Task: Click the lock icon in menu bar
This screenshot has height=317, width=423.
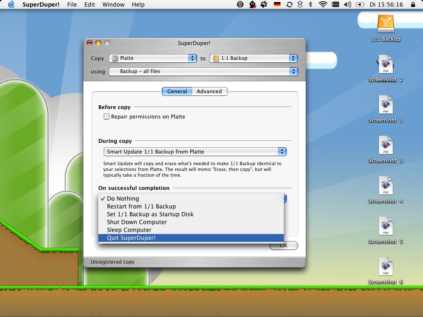Action: (x=413, y=5)
